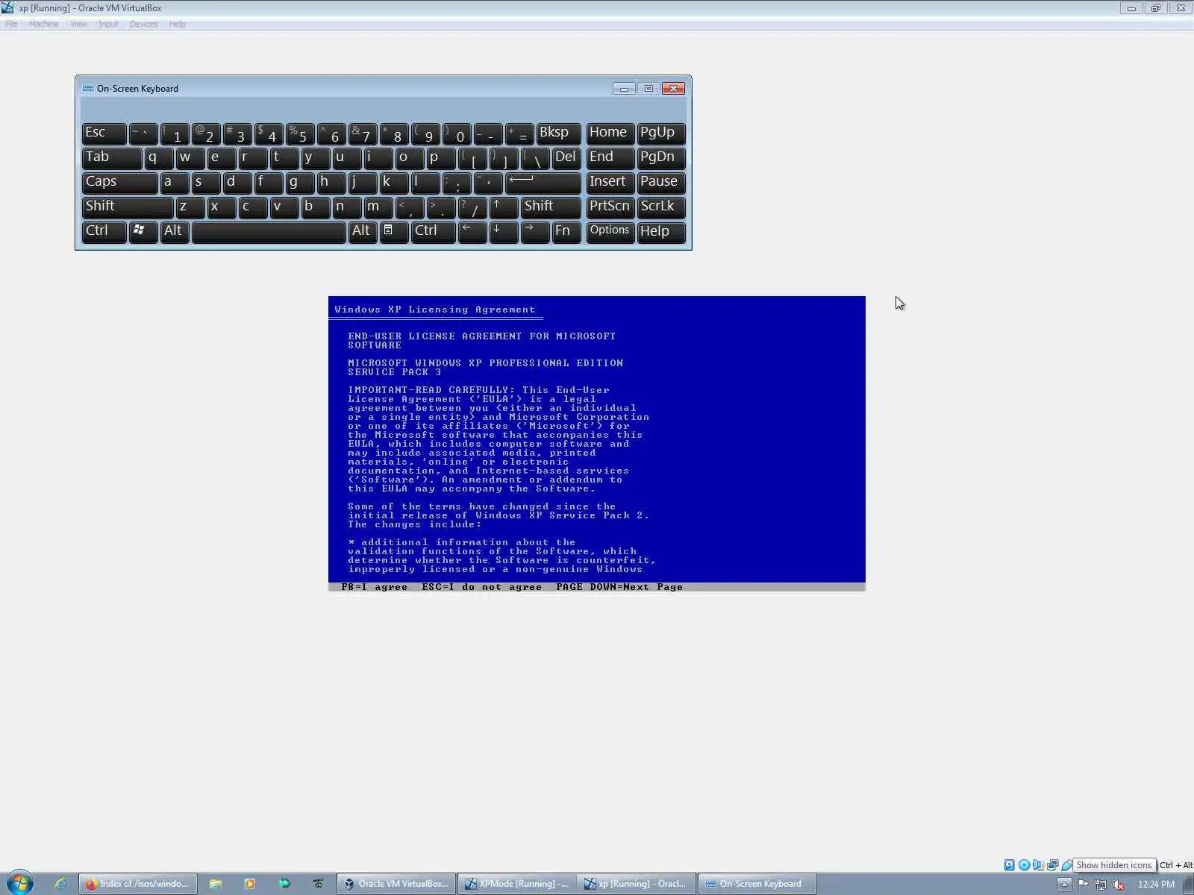Switch to Oracle VM VirtualBox Manager taskbar button
The image size is (1194, 895).
tap(396, 884)
